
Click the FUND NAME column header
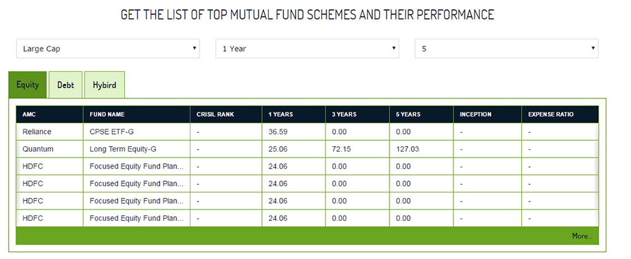coord(107,115)
